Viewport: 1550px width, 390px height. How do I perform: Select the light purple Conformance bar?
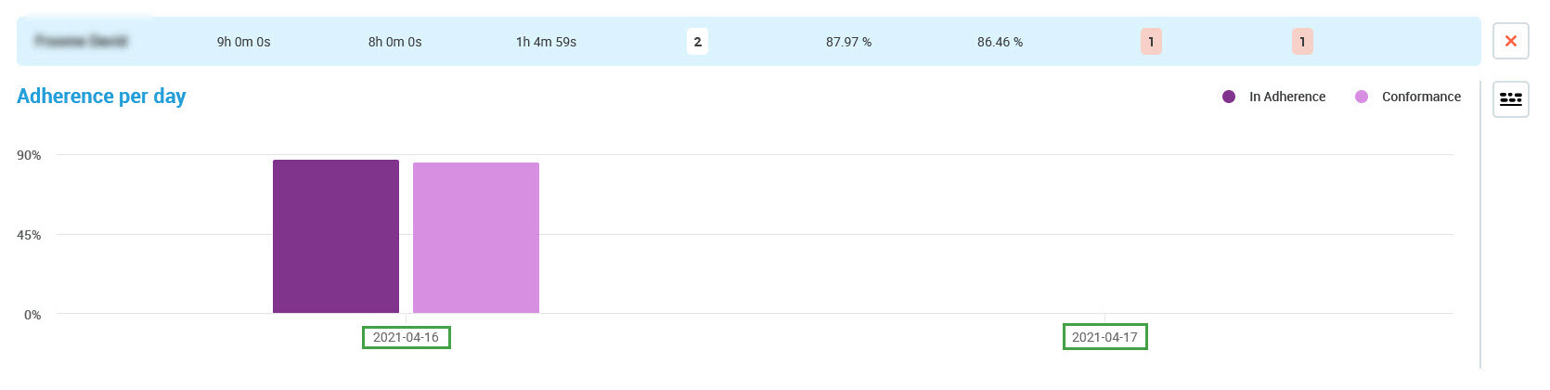point(476,238)
